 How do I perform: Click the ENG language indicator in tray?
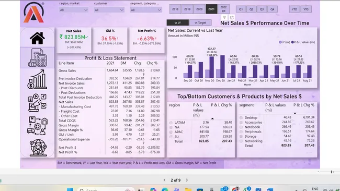click(x=315, y=189)
